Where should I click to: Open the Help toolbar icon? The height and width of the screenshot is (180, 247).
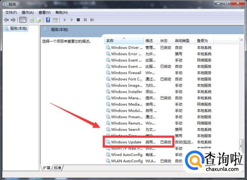coord(48,20)
